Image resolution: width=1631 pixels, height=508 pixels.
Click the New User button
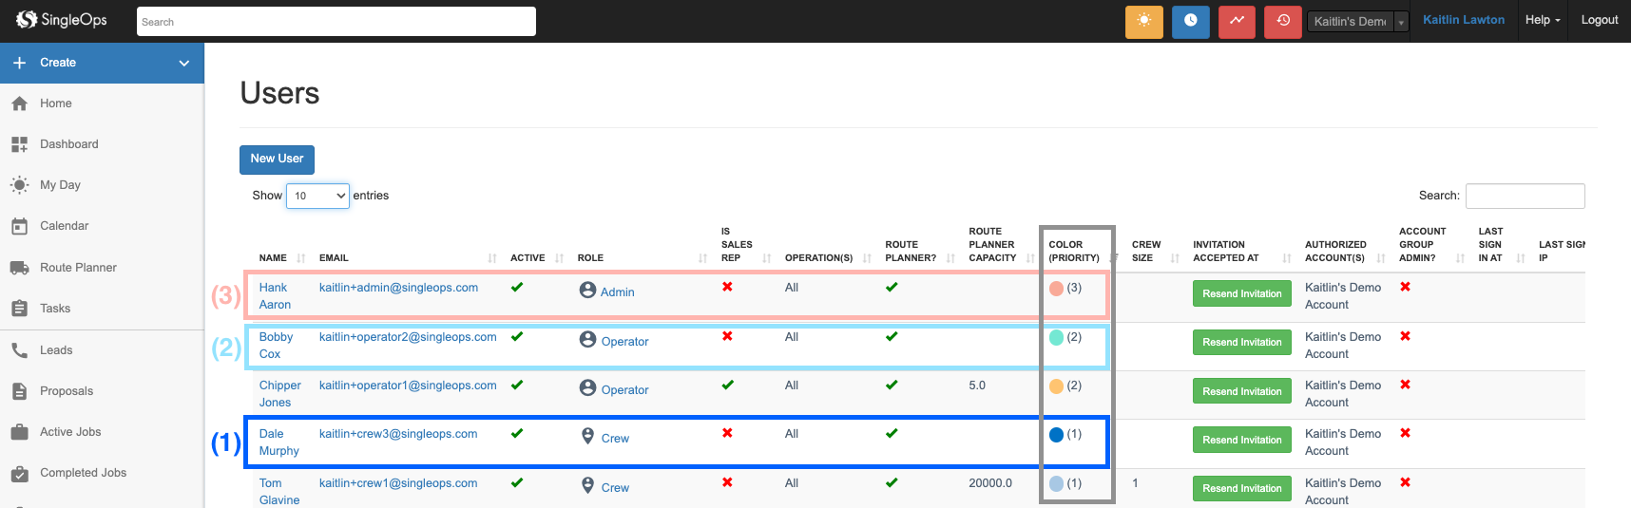(277, 160)
